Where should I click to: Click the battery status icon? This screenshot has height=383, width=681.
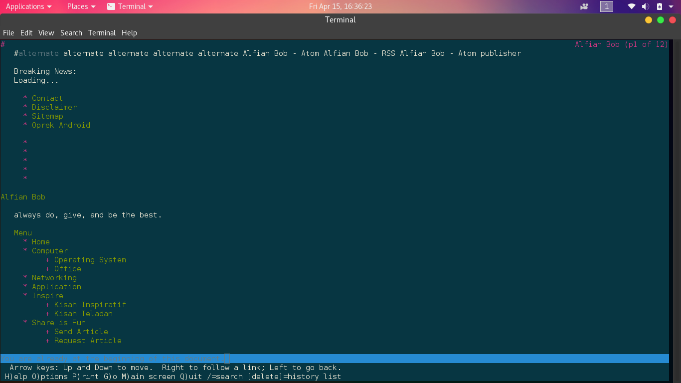(x=659, y=6)
